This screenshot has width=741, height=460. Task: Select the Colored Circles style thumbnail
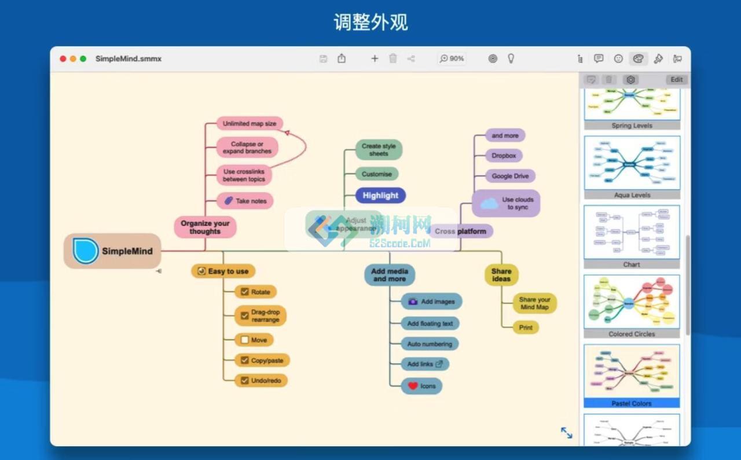(632, 307)
